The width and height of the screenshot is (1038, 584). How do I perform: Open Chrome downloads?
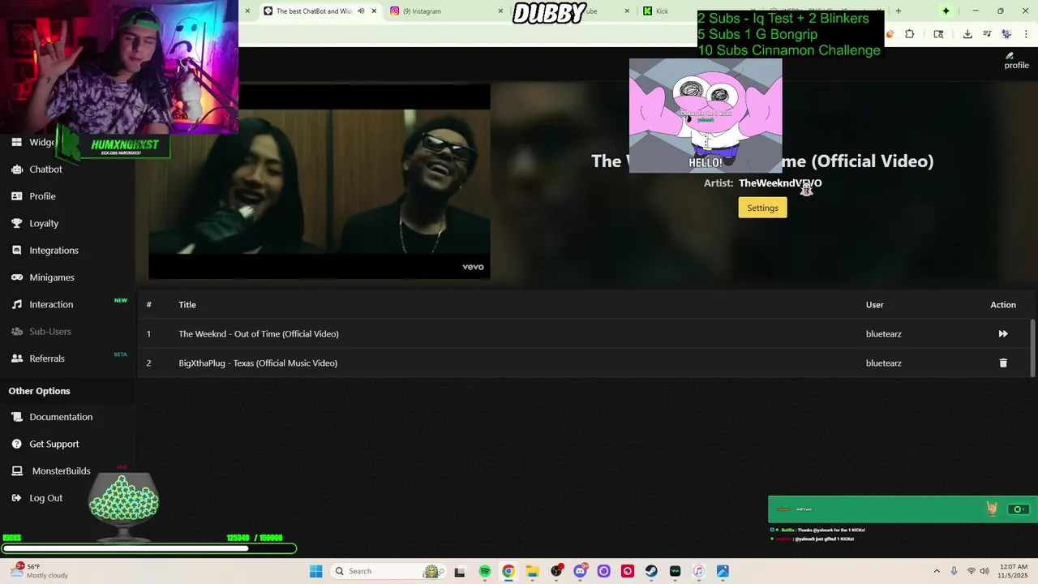point(967,34)
